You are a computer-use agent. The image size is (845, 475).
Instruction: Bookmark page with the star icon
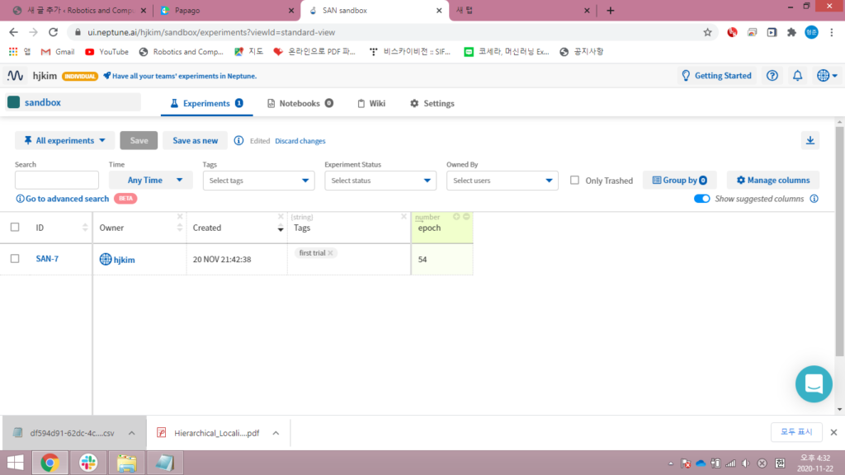tap(707, 32)
